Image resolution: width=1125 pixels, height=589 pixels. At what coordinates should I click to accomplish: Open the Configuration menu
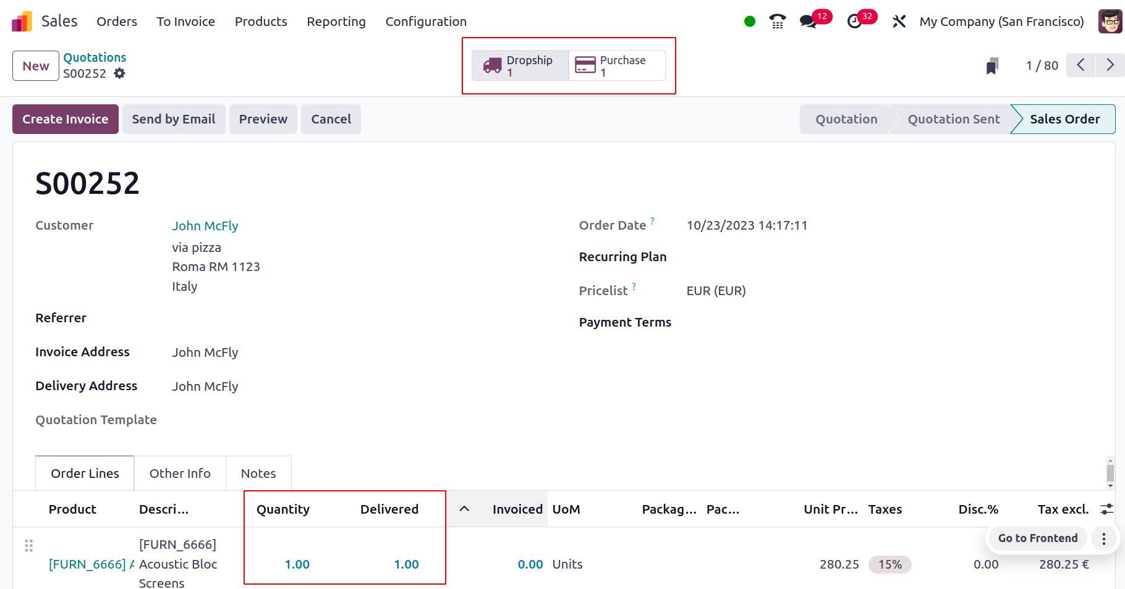[x=425, y=22]
